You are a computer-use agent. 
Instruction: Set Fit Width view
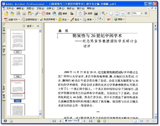coord(123,13)
